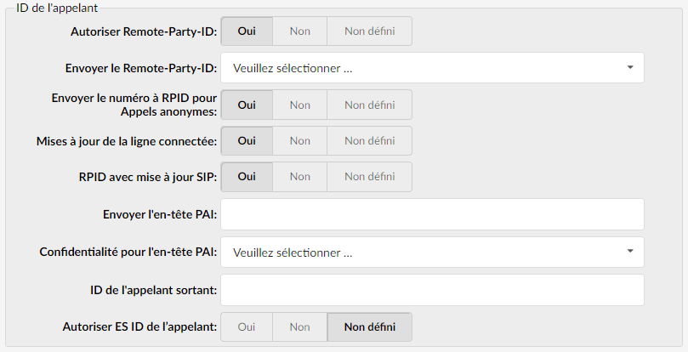Choose Oui for RPID Appels anonymes
This screenshot has width=688, height=352.
pyautogui.click(x=247, y=105)
